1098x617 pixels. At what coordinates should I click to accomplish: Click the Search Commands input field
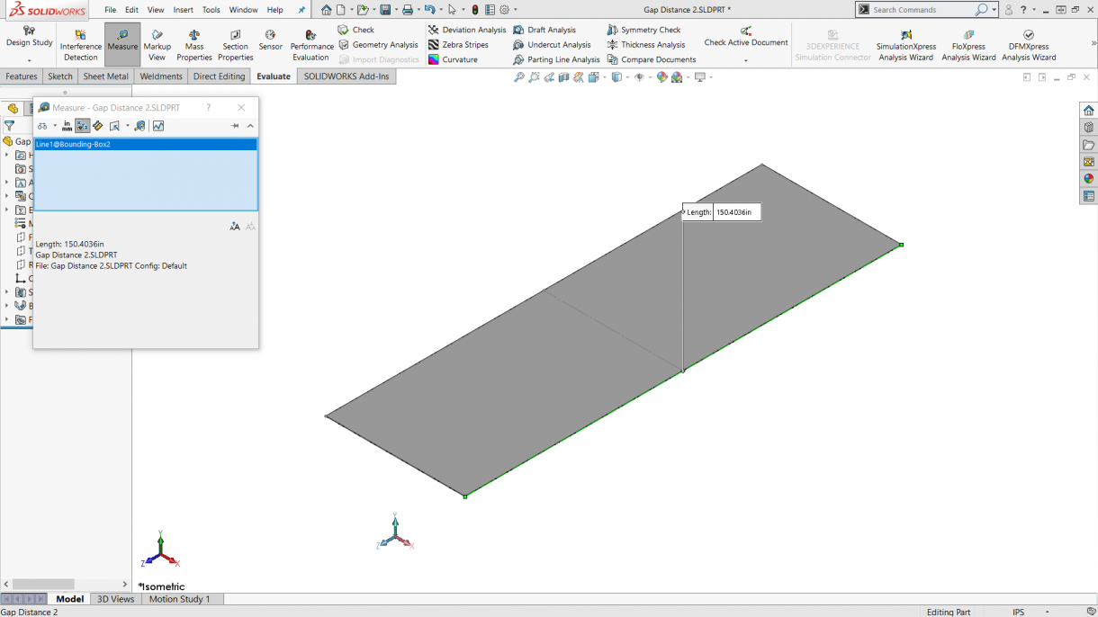tap(922, 10)
